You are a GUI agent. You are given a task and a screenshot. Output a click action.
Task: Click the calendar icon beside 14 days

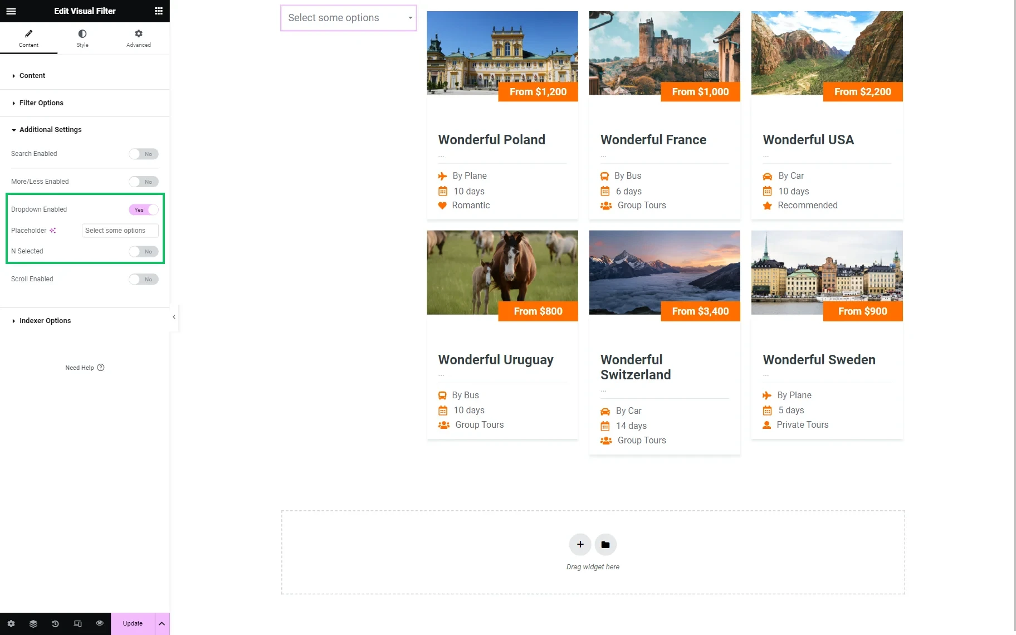click(x=605, y=426)
